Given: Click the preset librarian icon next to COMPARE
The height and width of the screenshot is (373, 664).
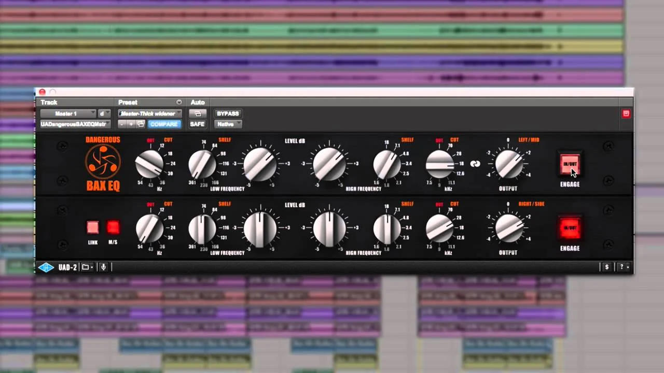Looking at the screenshot, I should (x=140, y=124).
